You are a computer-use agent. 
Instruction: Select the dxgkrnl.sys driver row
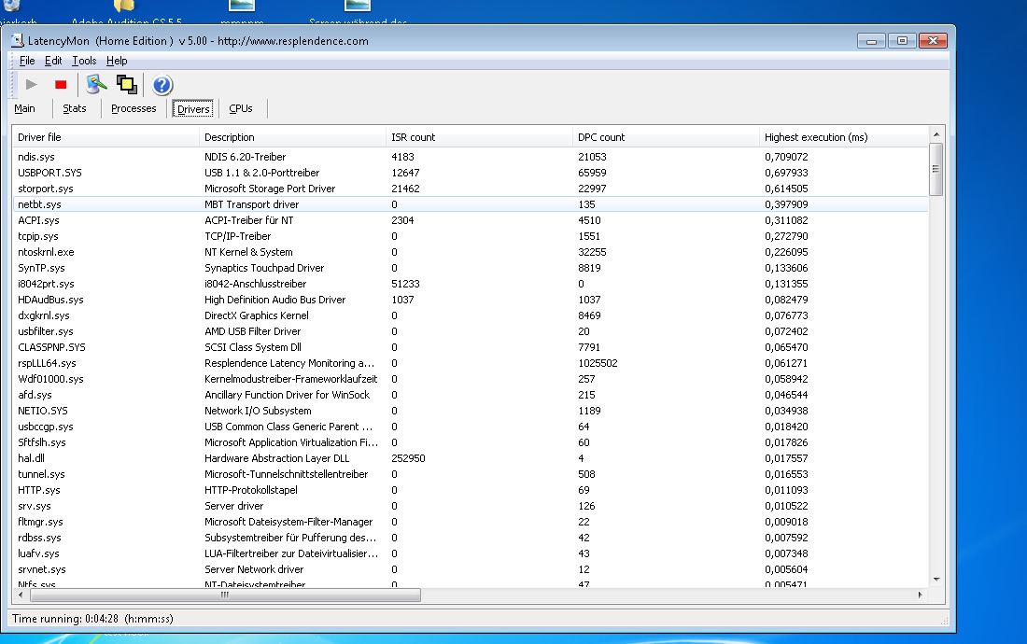[471, 315]
